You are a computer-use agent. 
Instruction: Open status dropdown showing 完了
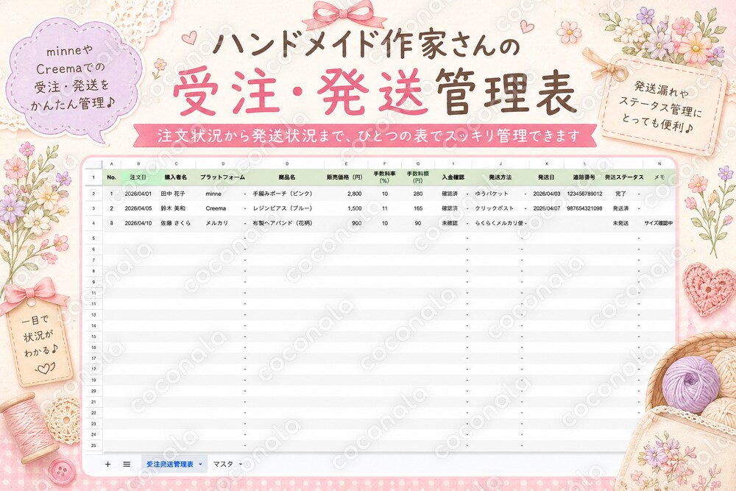(x=638, y=194)
